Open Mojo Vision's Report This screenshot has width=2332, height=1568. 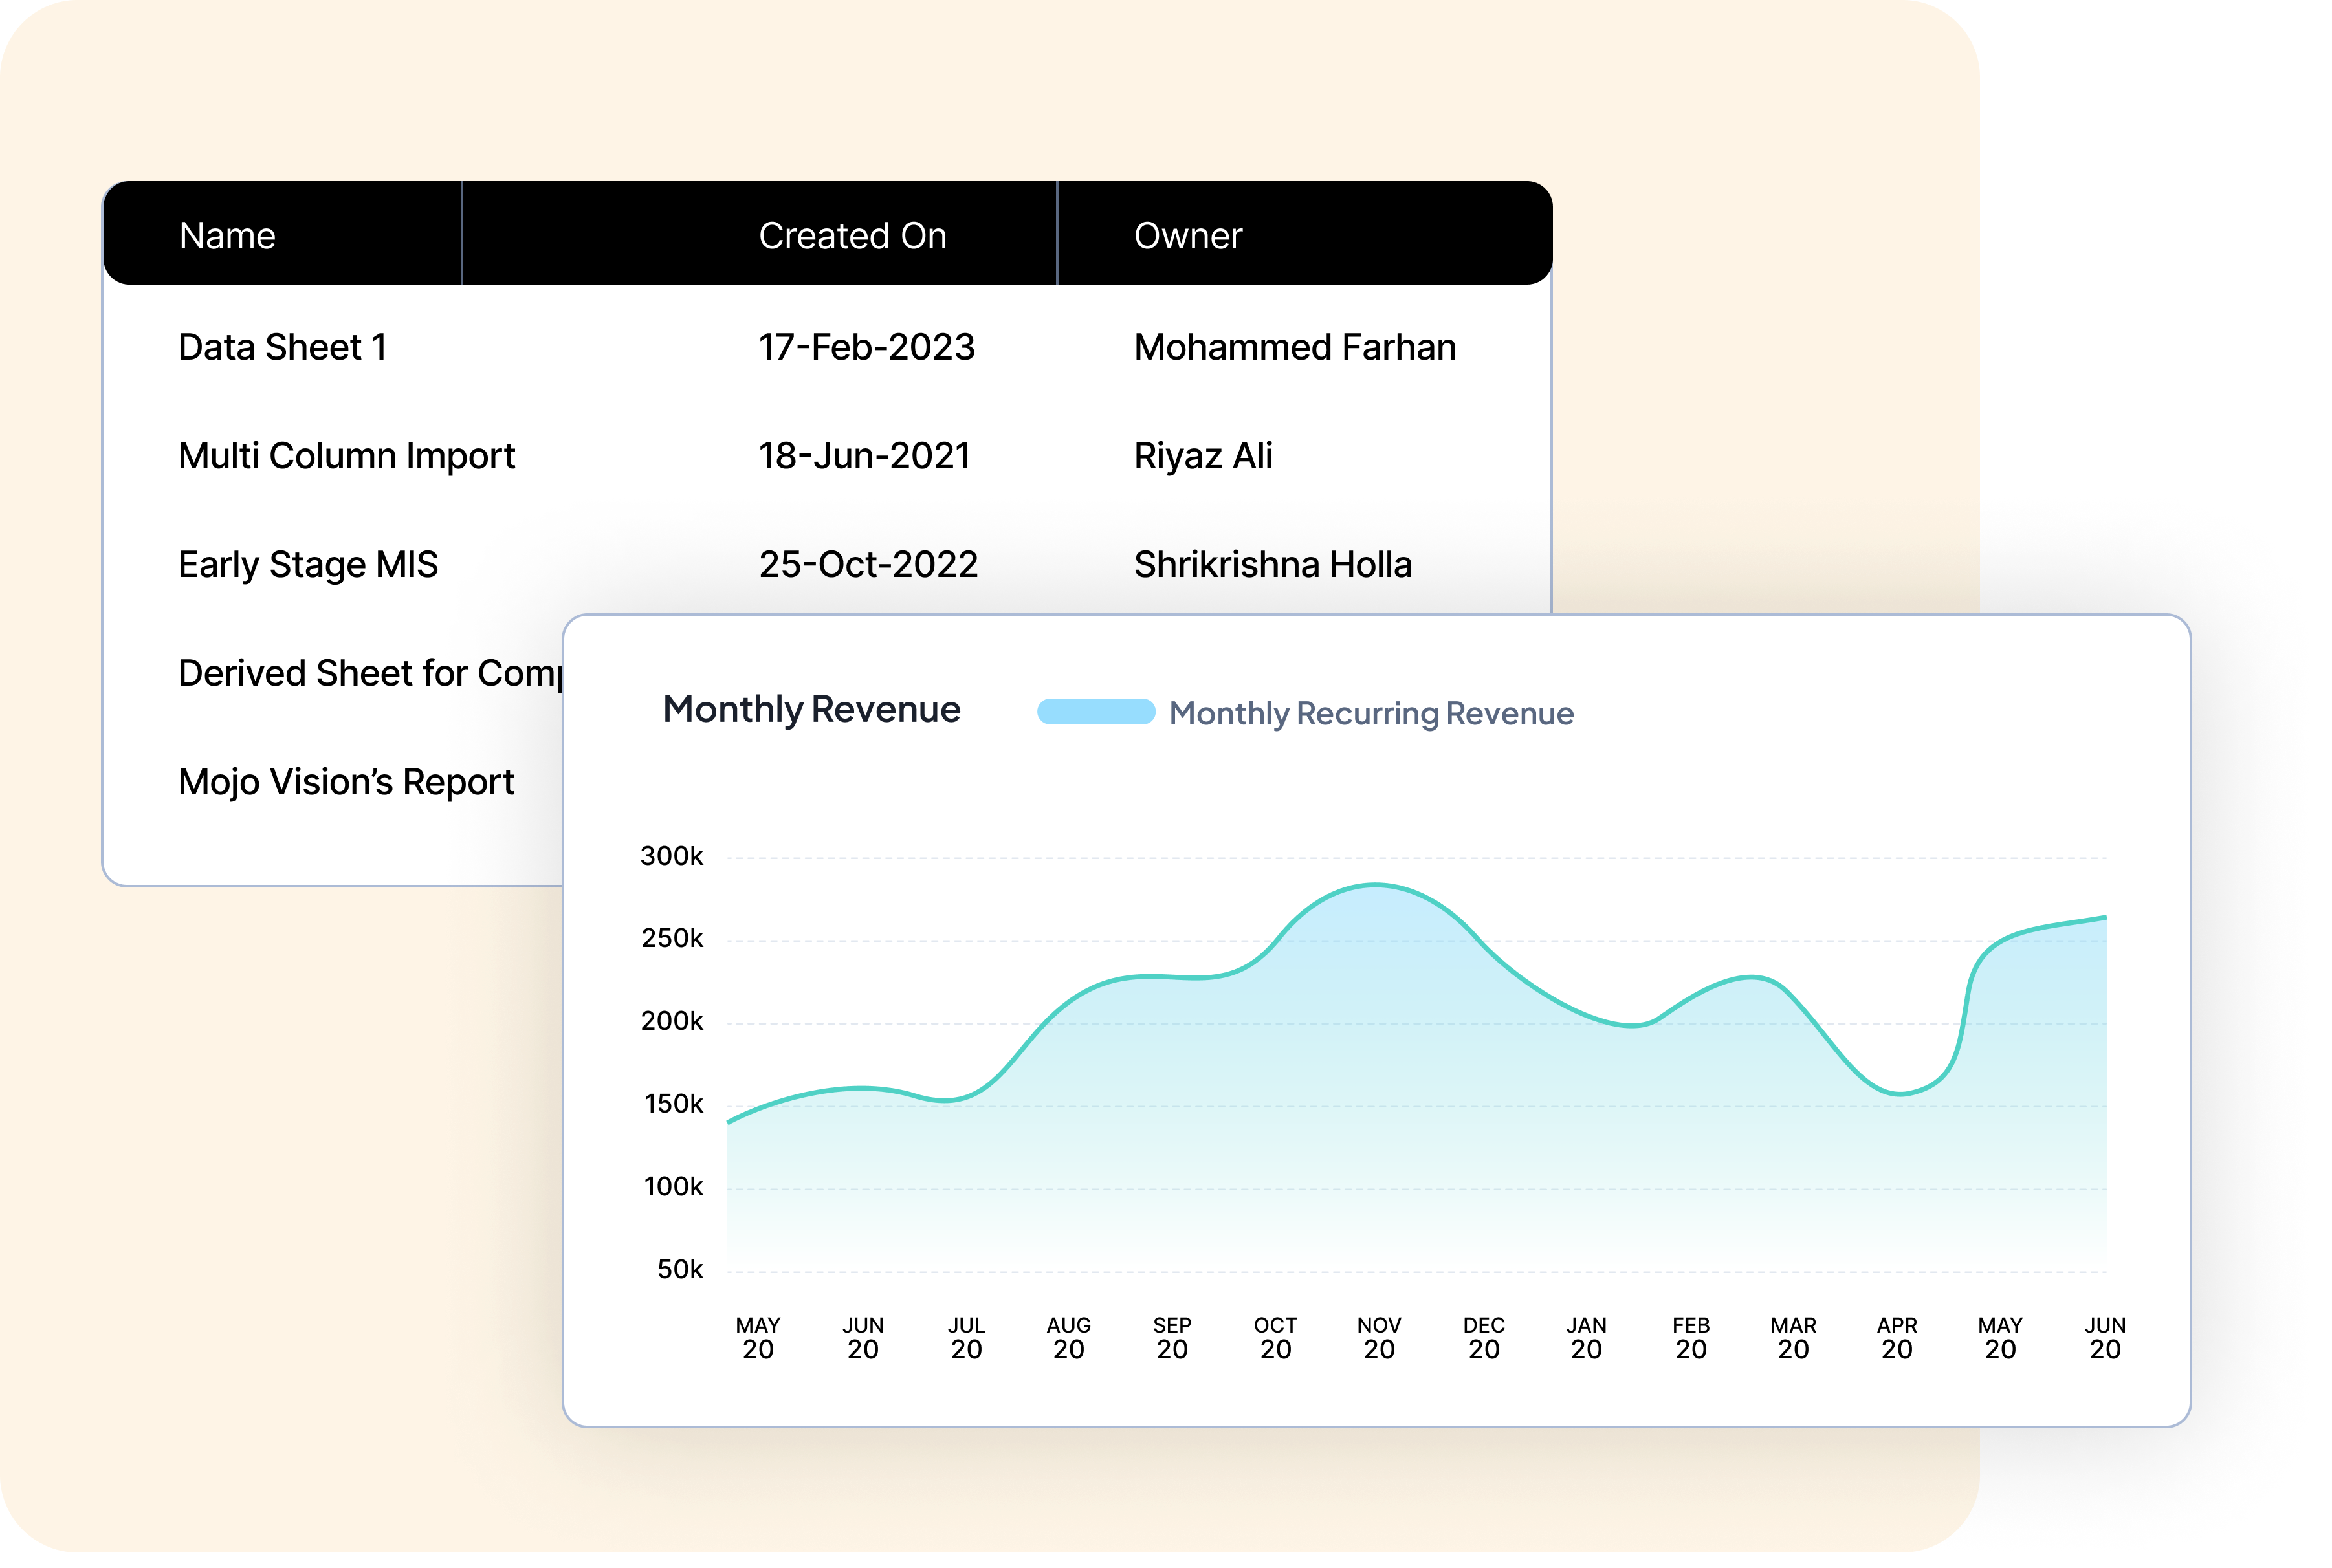coord(346,782)
